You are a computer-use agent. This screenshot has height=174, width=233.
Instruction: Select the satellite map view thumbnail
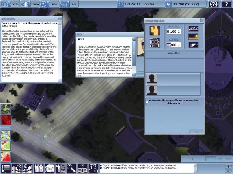[x=6, y=109]
